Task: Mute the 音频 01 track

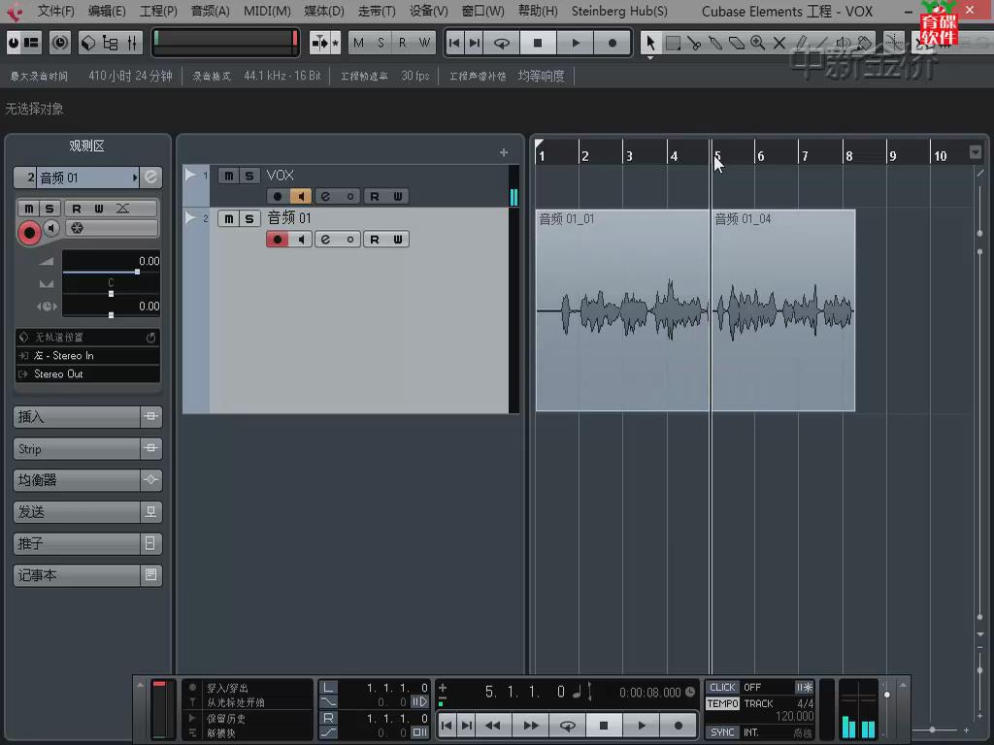Action: (229, 218)
